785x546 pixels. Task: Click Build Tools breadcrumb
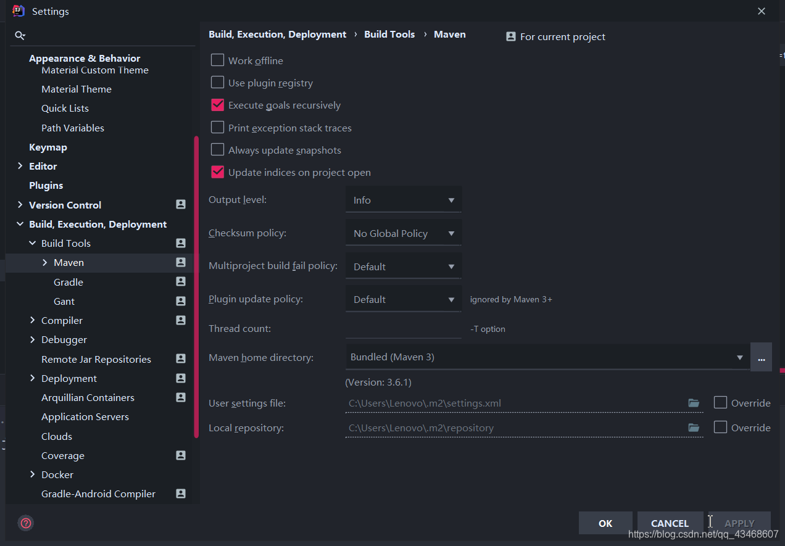[389, 35]
